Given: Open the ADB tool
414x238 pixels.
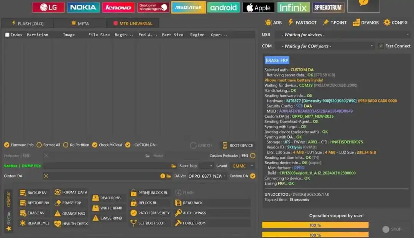Looking at the screenshot, I should coord(273,23).
